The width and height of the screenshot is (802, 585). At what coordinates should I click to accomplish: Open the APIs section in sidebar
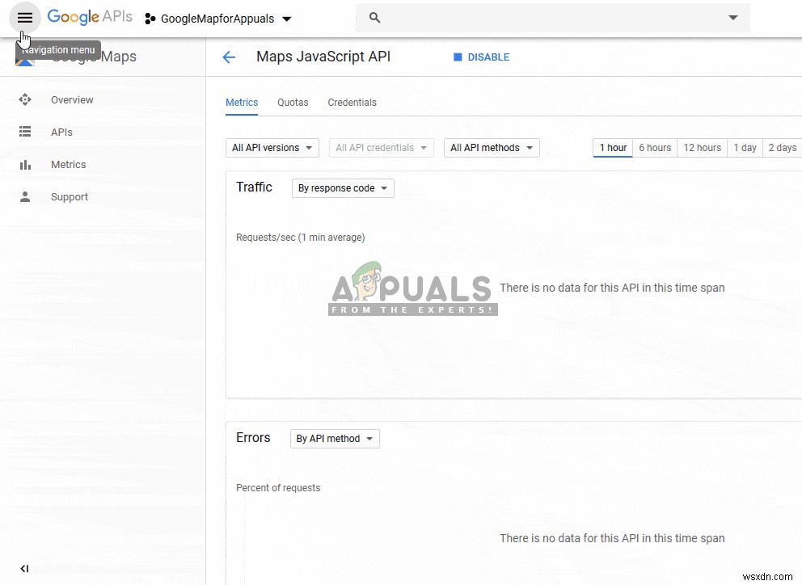(x=26, y=132)
